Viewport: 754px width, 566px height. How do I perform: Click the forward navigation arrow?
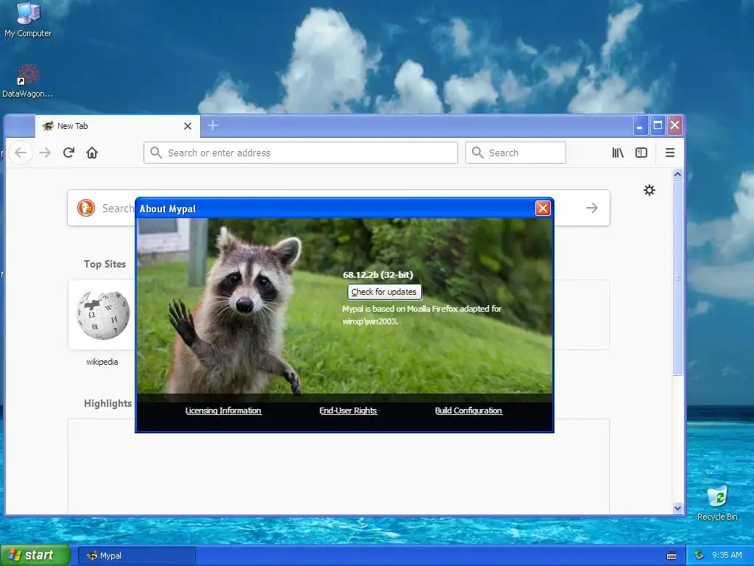click(45, 153)
